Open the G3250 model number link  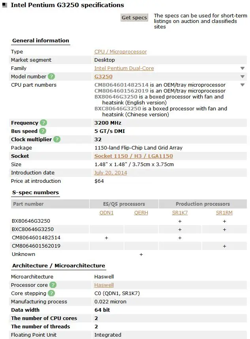coord(103,76)
